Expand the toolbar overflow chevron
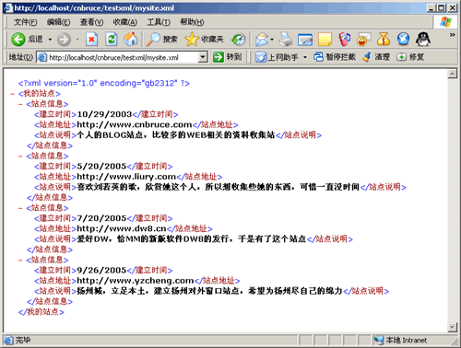This screenshot has width=461, height=348. (452, 35)
